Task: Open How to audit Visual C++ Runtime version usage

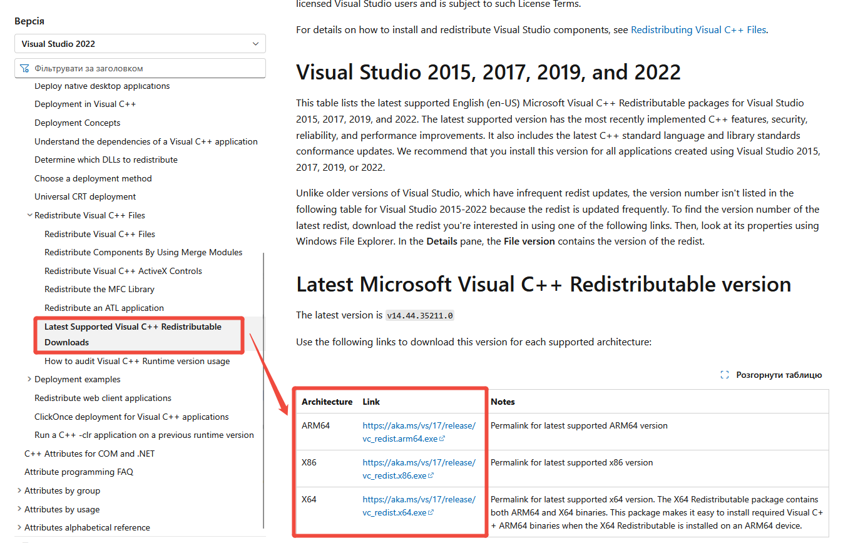Action: pos(137,361)
